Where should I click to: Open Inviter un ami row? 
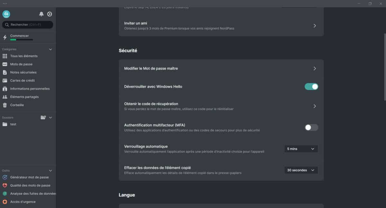pos(221,26)
